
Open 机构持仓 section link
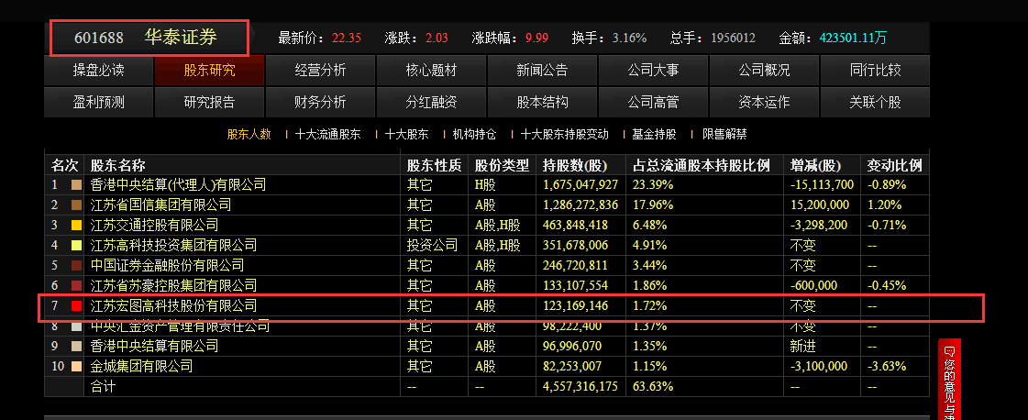475,134
